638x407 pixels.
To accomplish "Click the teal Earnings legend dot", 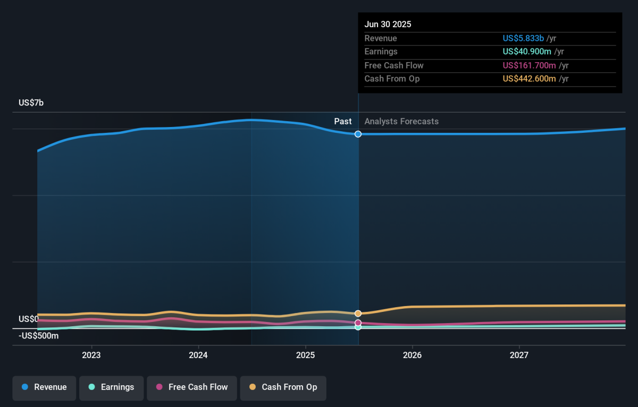I will click(92, 387).
